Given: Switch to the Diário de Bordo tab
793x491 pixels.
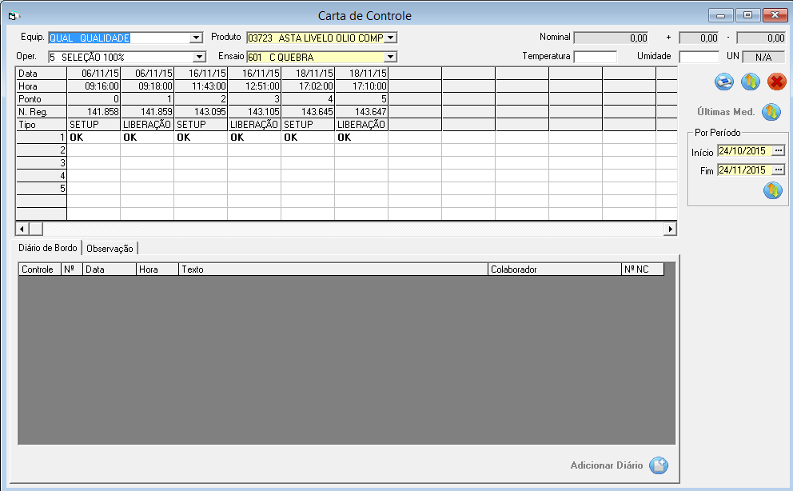Looking at the screenshot, I should pos(47,248).
